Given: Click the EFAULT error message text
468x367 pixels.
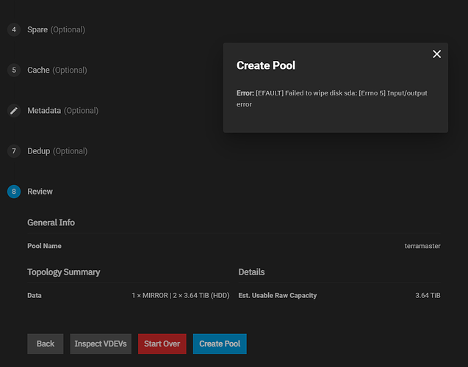Looking at the screenshot, I should point(332,98).
